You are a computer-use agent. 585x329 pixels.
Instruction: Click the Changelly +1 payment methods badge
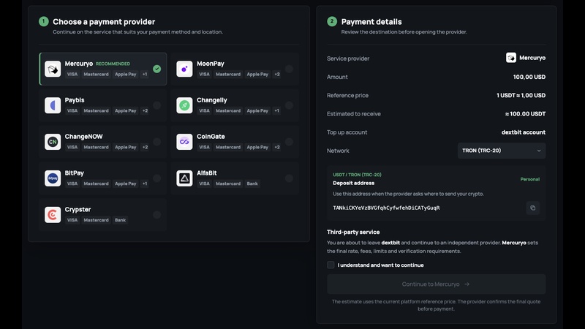276,111
